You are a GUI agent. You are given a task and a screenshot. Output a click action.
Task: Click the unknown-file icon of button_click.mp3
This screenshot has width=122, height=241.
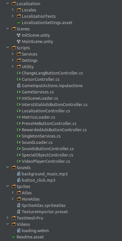pyautogui.click(x=19, y=180)
